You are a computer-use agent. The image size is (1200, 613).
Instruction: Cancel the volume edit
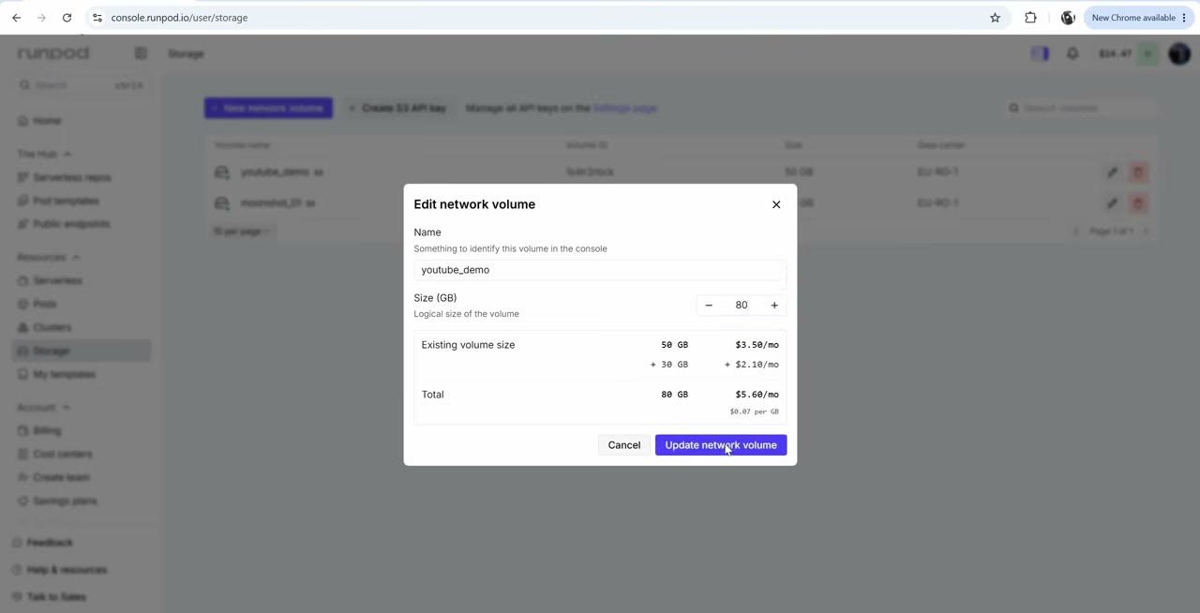point(623,445)
